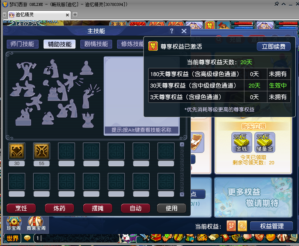Switch to the 辅助技能 tab

pyautogui.click(x=59, y=44)
